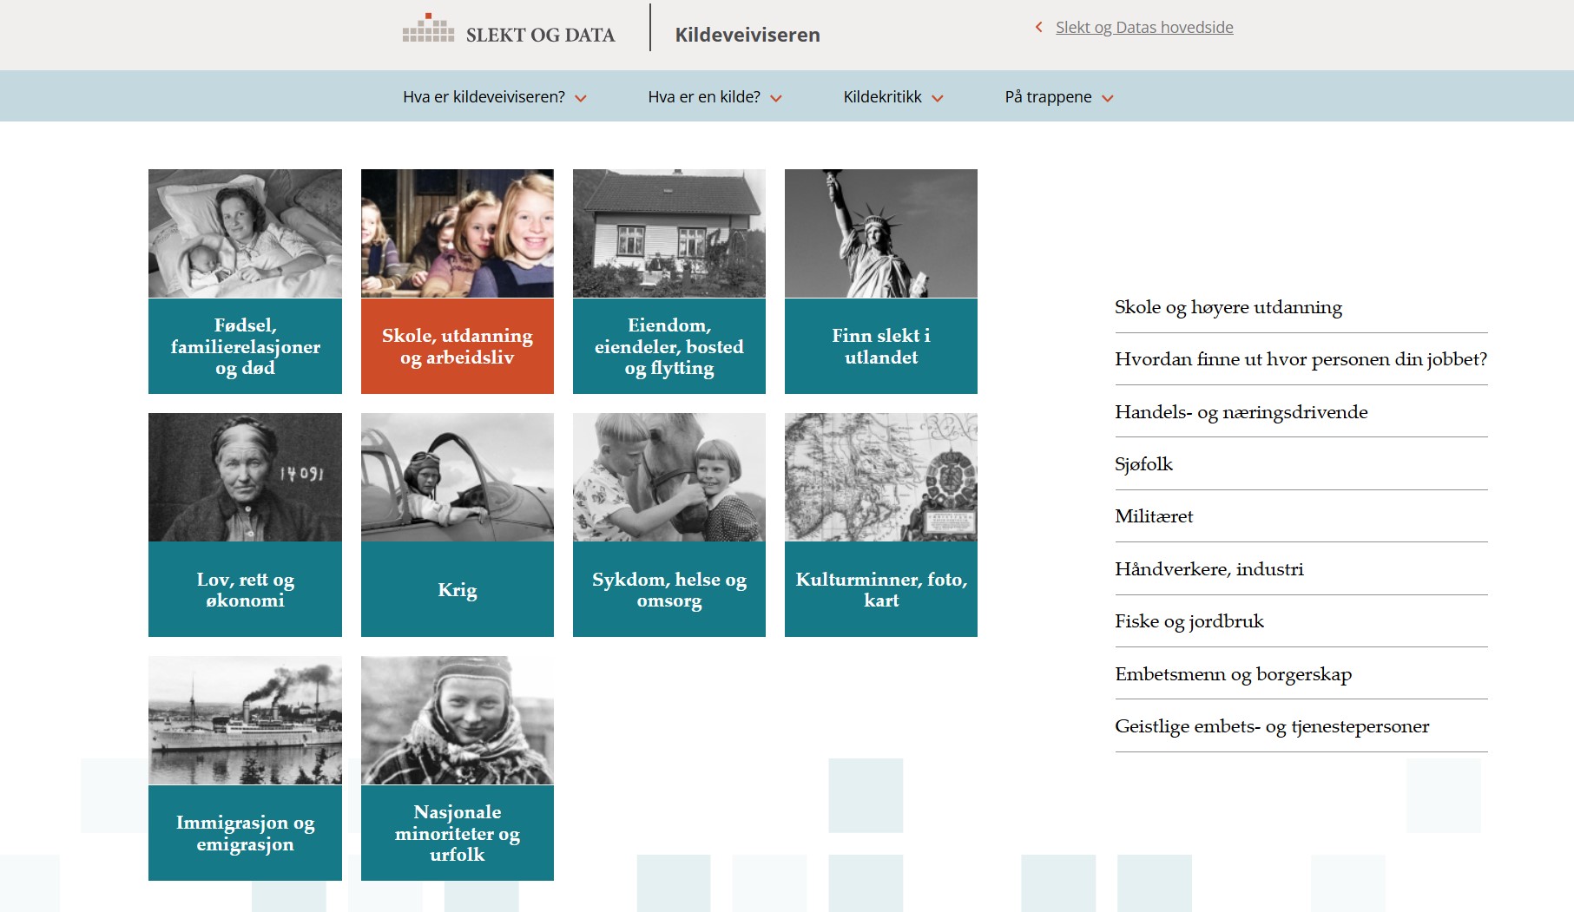Open the Kildekritikk dropdown arrow
Viewport: 1574px width, 912px height.
[x=938, y=98]
